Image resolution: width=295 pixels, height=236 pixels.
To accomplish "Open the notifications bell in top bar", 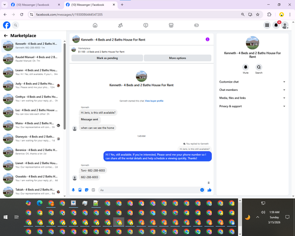I will [276, 25].
